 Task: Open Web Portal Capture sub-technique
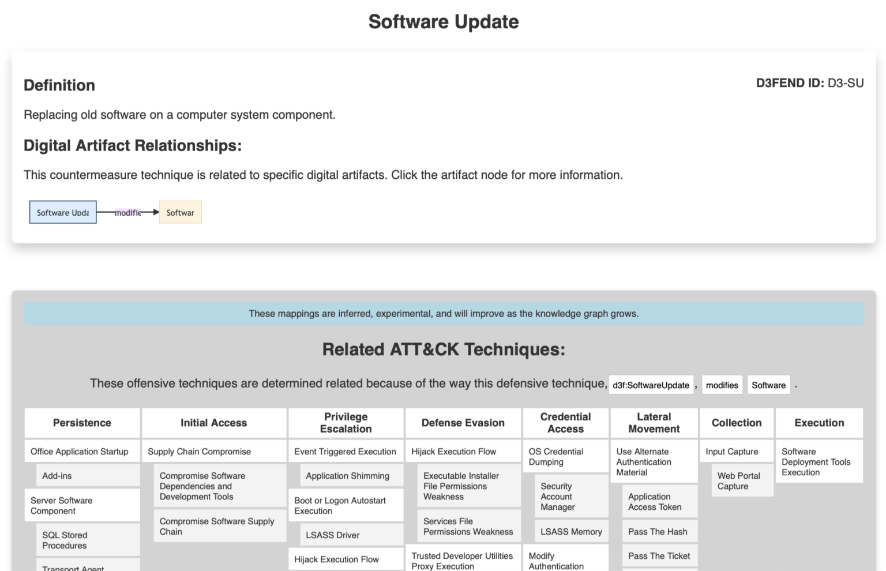pos(738,480)
